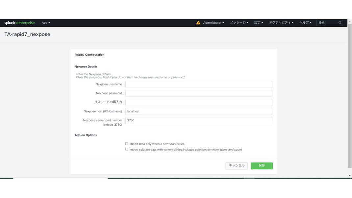This screenshot has height=198, width=352.
Task: Click the 'Nexpose username' label
Action: tap(109, 84)
